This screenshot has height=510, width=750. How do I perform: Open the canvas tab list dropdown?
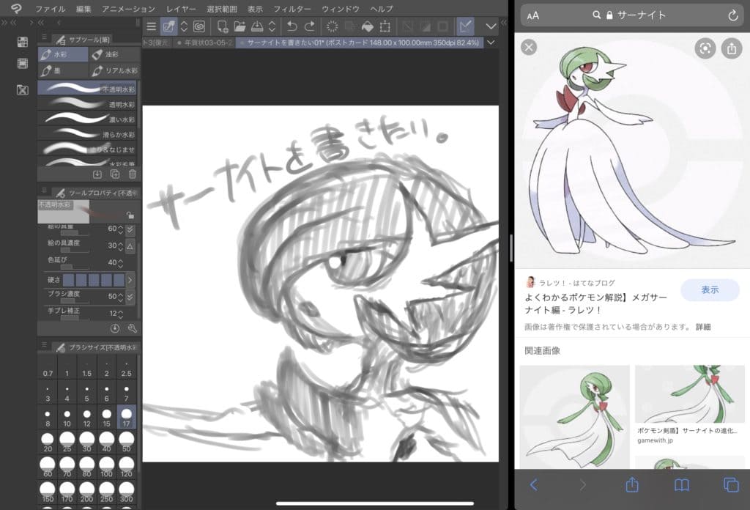(x=491, y=42)
